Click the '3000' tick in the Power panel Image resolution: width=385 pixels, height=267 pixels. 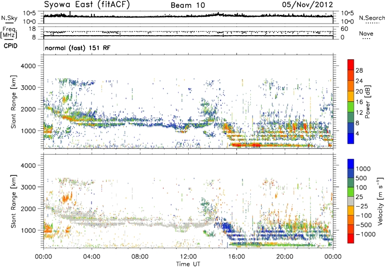28,88
